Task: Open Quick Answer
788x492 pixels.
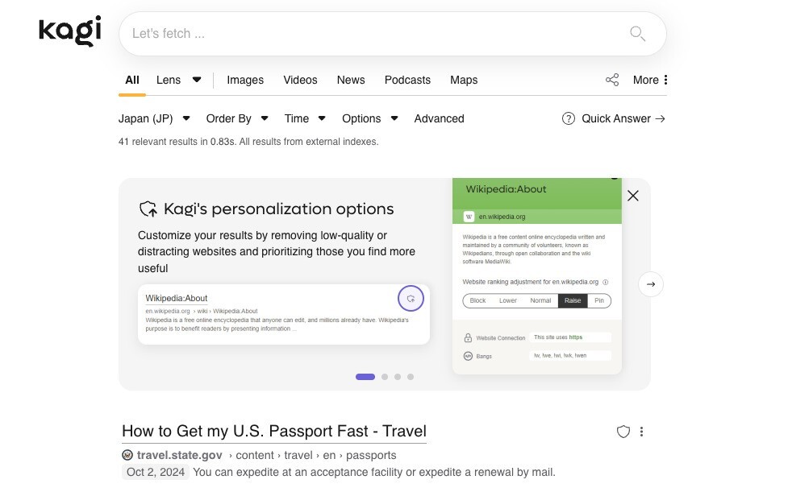Action: [614, 118]
